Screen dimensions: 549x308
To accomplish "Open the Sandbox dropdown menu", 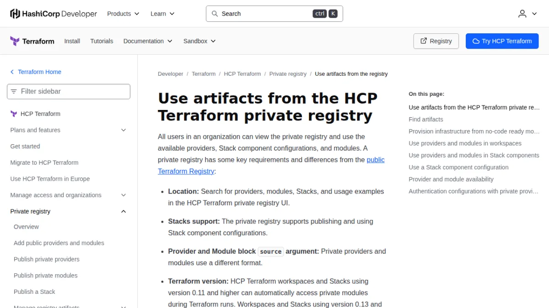I will [199, 41].
